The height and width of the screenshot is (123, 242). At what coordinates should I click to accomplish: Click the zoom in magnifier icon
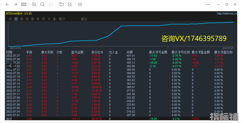pos(34,4)
